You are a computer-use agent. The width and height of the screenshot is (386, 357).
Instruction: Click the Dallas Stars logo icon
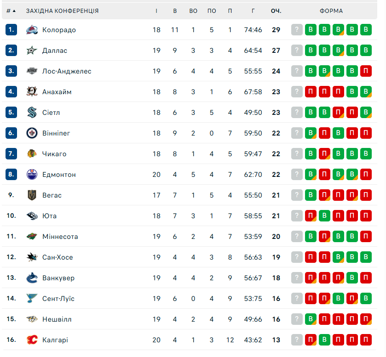click(x=31, y=51)
